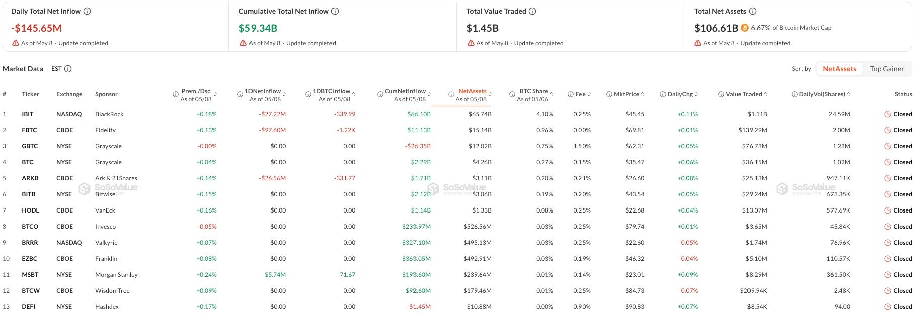The height and width of the screenshot is (316, 915).
Task: Sort table by 1DBTCInflow arrows
Action: [354, 94]
